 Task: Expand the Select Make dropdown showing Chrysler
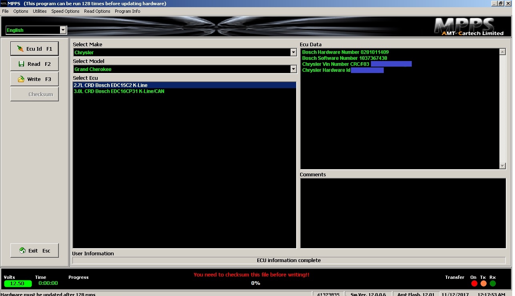pos(293,52)
